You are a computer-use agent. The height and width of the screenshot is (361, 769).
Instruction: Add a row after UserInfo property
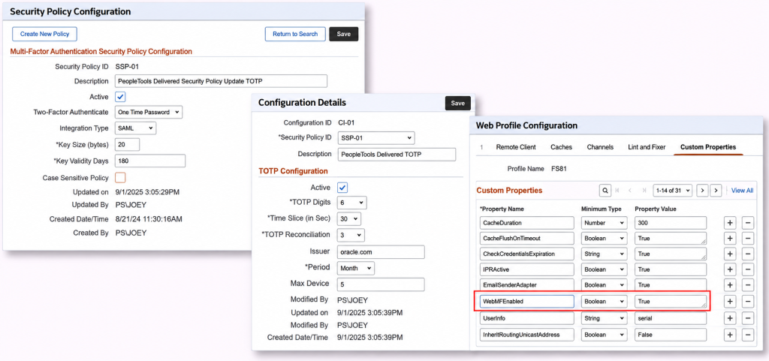(730, 318)
